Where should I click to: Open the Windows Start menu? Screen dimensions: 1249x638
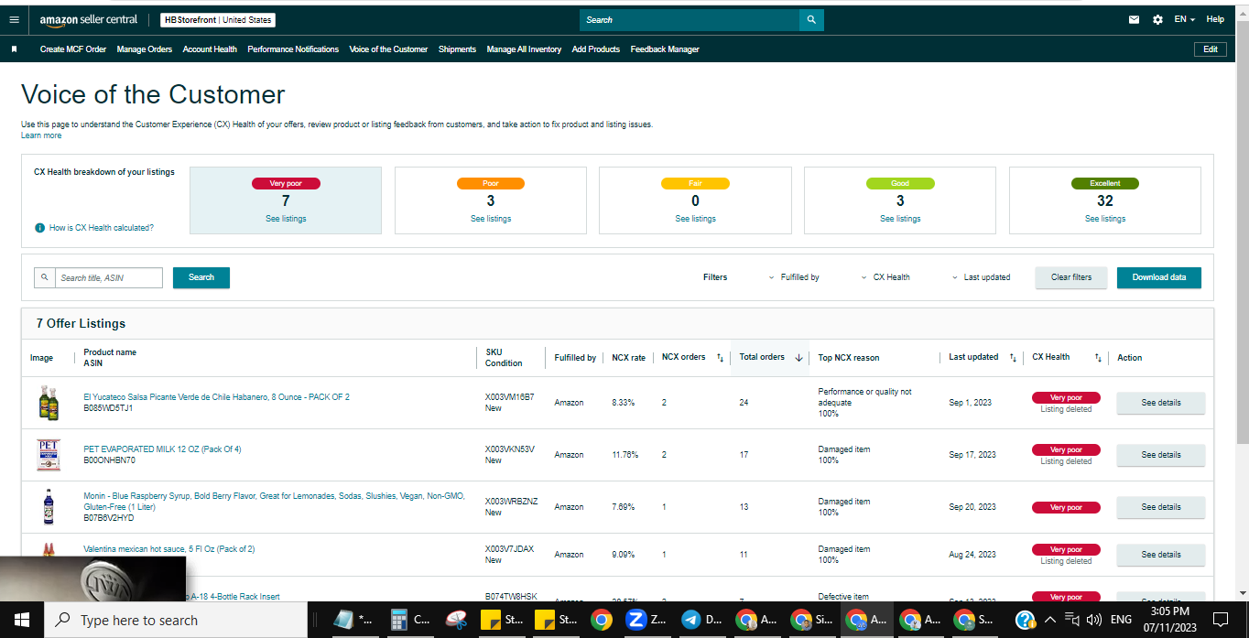pos(21,620)
